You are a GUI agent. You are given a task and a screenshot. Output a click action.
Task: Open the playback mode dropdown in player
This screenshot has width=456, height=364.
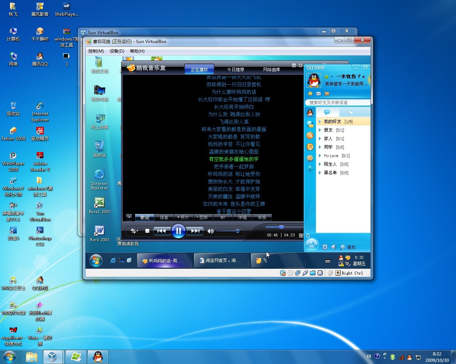134,231
